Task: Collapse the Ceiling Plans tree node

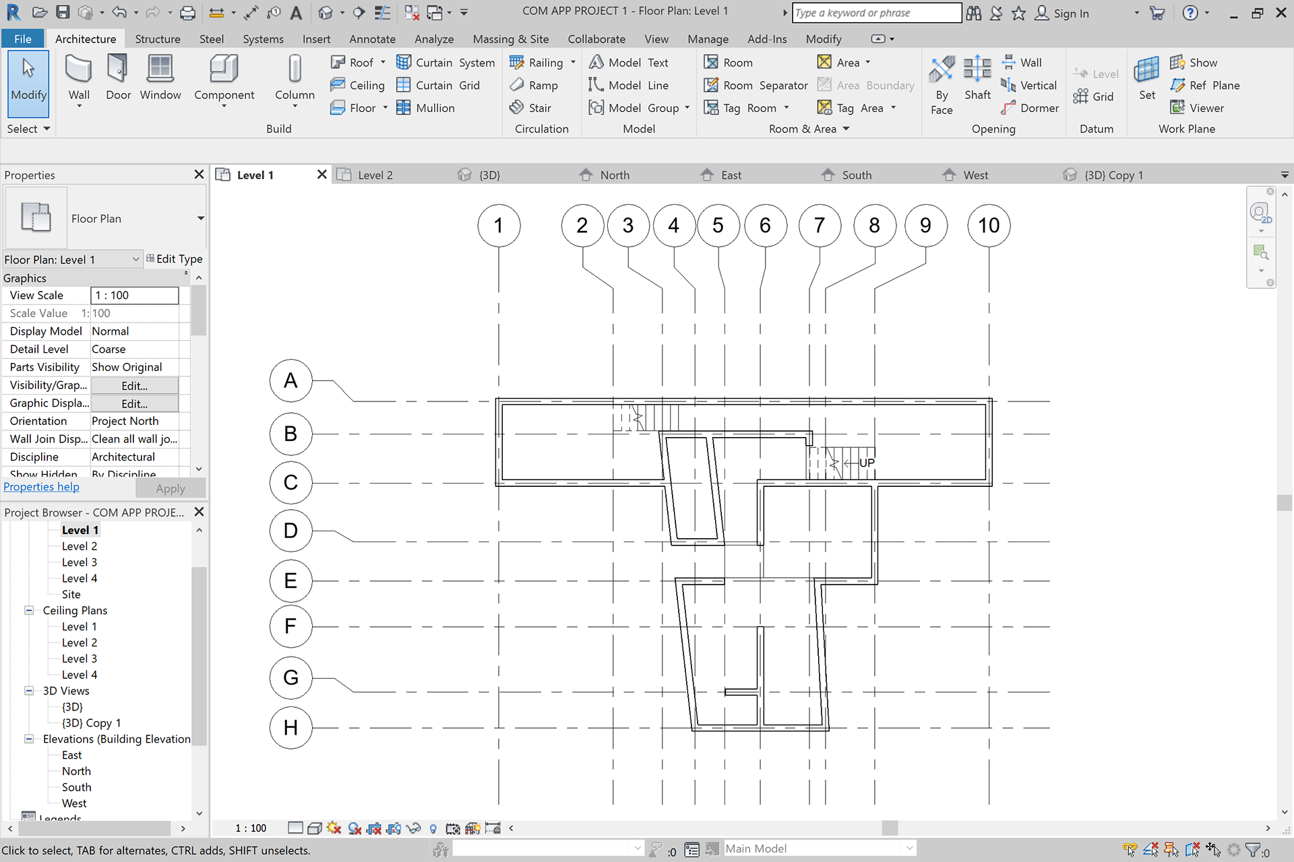Action: click(29, 610)
